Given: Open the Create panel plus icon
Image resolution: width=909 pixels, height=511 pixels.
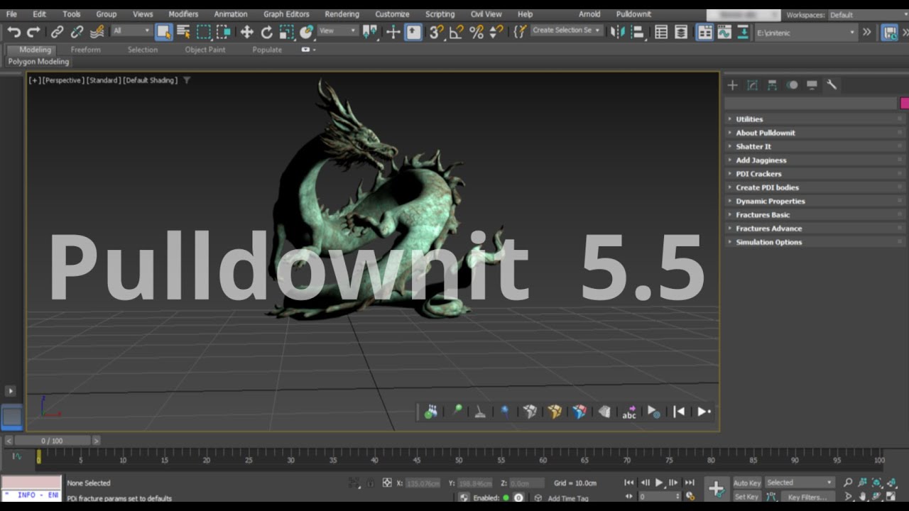Looking at the screenshot, I should [732, 85].
